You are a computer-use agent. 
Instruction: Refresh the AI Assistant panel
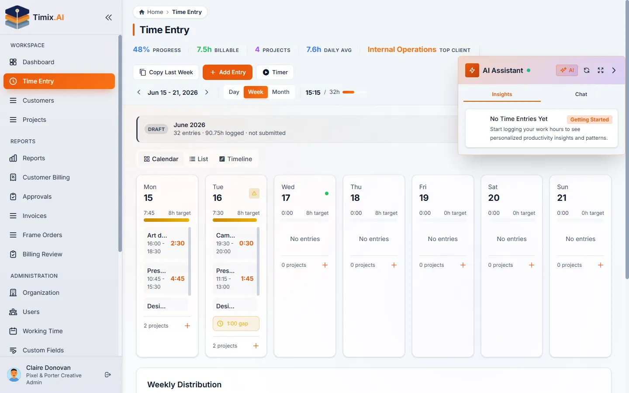[587, 70]
